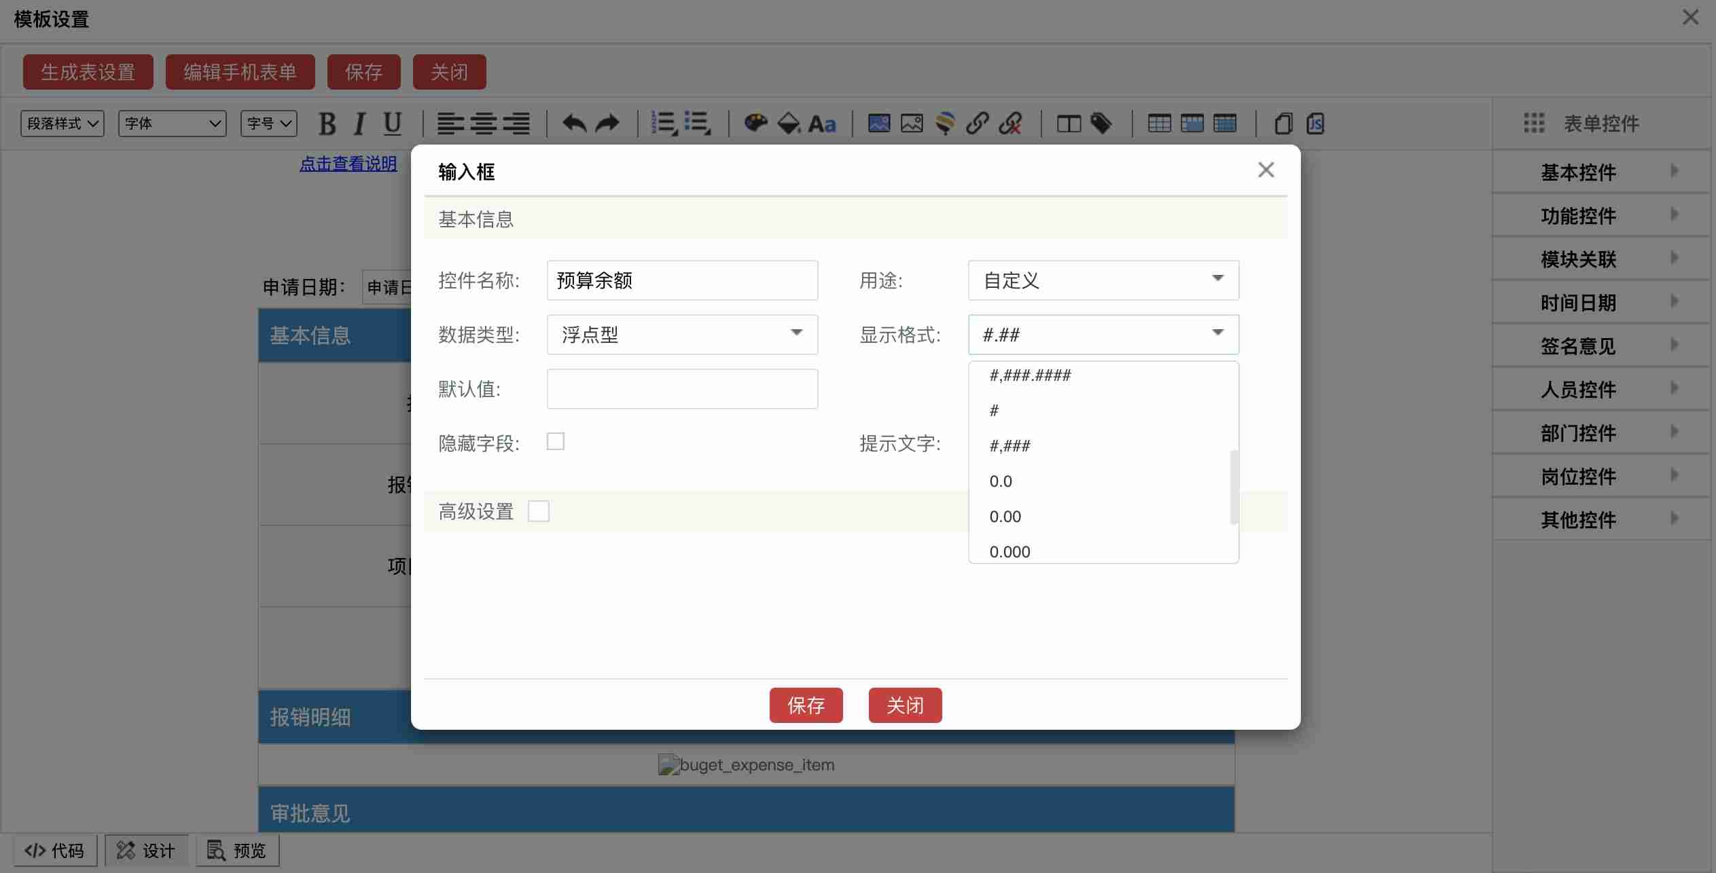Select the 0.00 display format option
The width and height of the screenshot is (1716, 873).
(x=1005, y=517)
